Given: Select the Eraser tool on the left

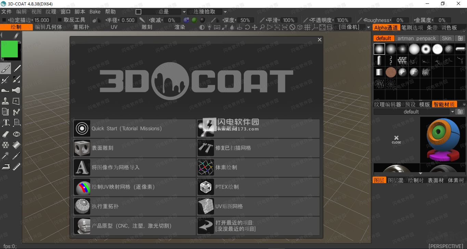Looking at the screenshot, I should [x=5, y=134].
